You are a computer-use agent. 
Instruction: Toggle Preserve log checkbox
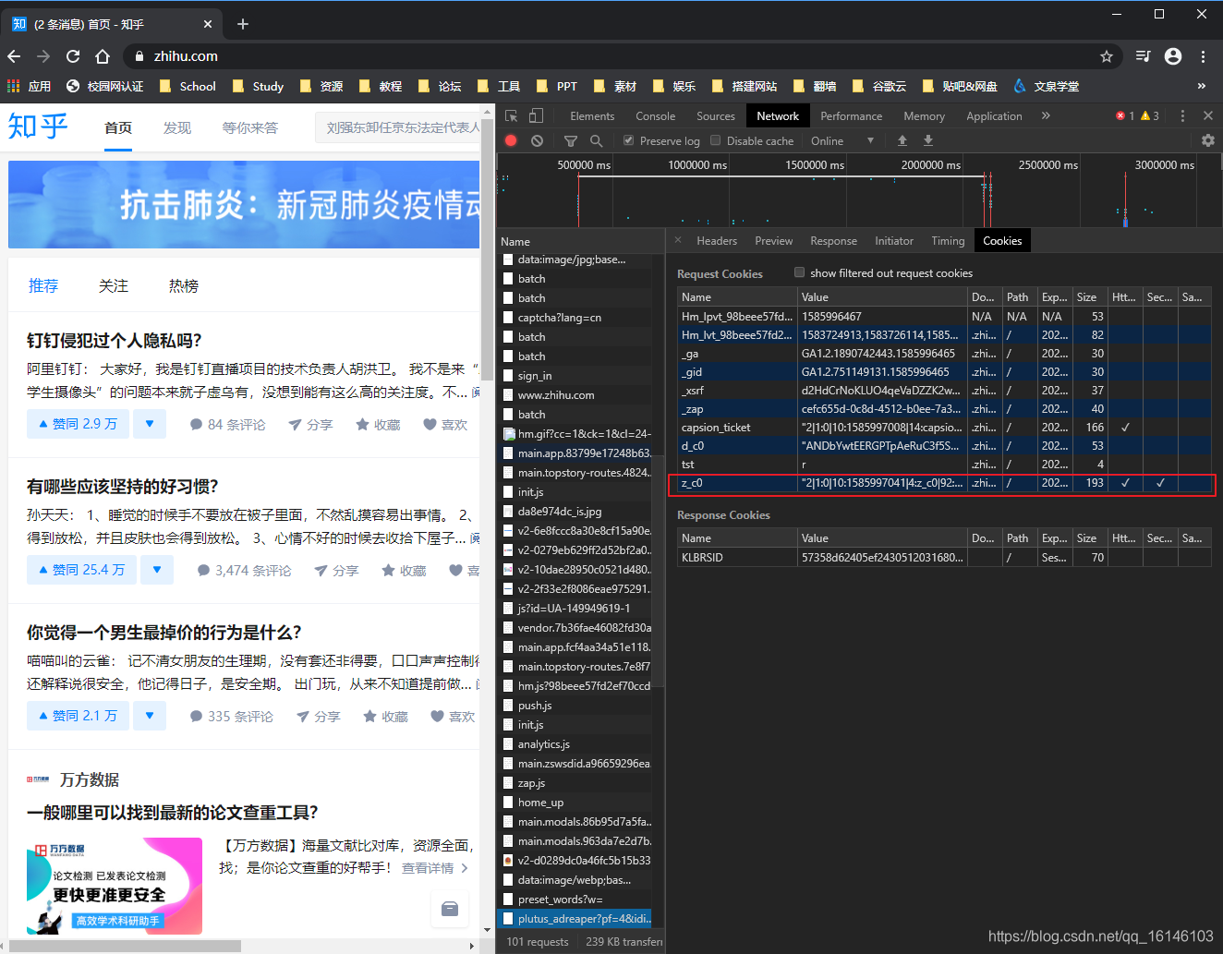(629, 140)
